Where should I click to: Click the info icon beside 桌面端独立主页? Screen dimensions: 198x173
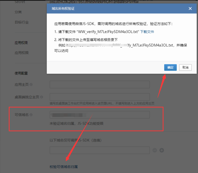tap(41, 97)
